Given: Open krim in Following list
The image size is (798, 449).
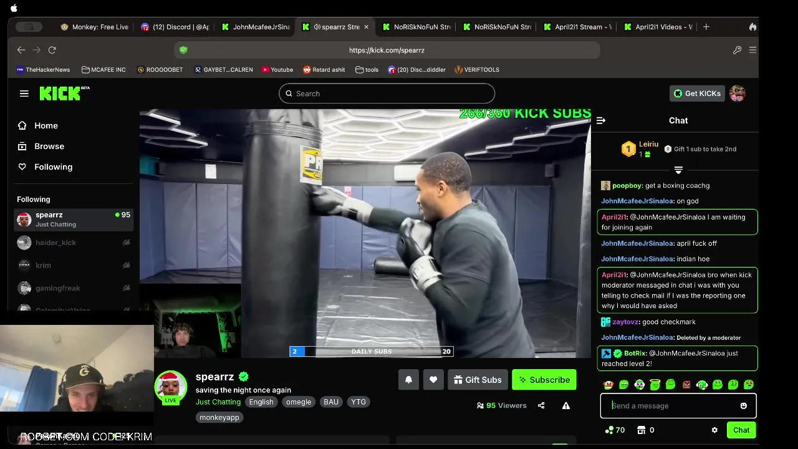Looking at the screenshot, I should [74, 265].
